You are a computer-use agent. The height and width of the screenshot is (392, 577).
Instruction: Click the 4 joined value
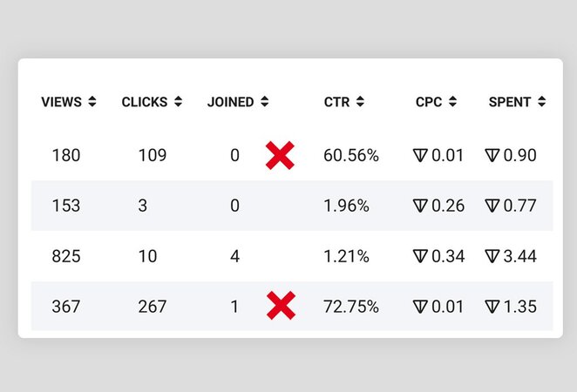coord(234,256)
